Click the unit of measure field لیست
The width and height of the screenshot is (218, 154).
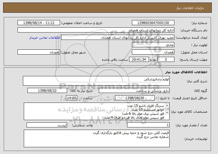pos(47,125)
